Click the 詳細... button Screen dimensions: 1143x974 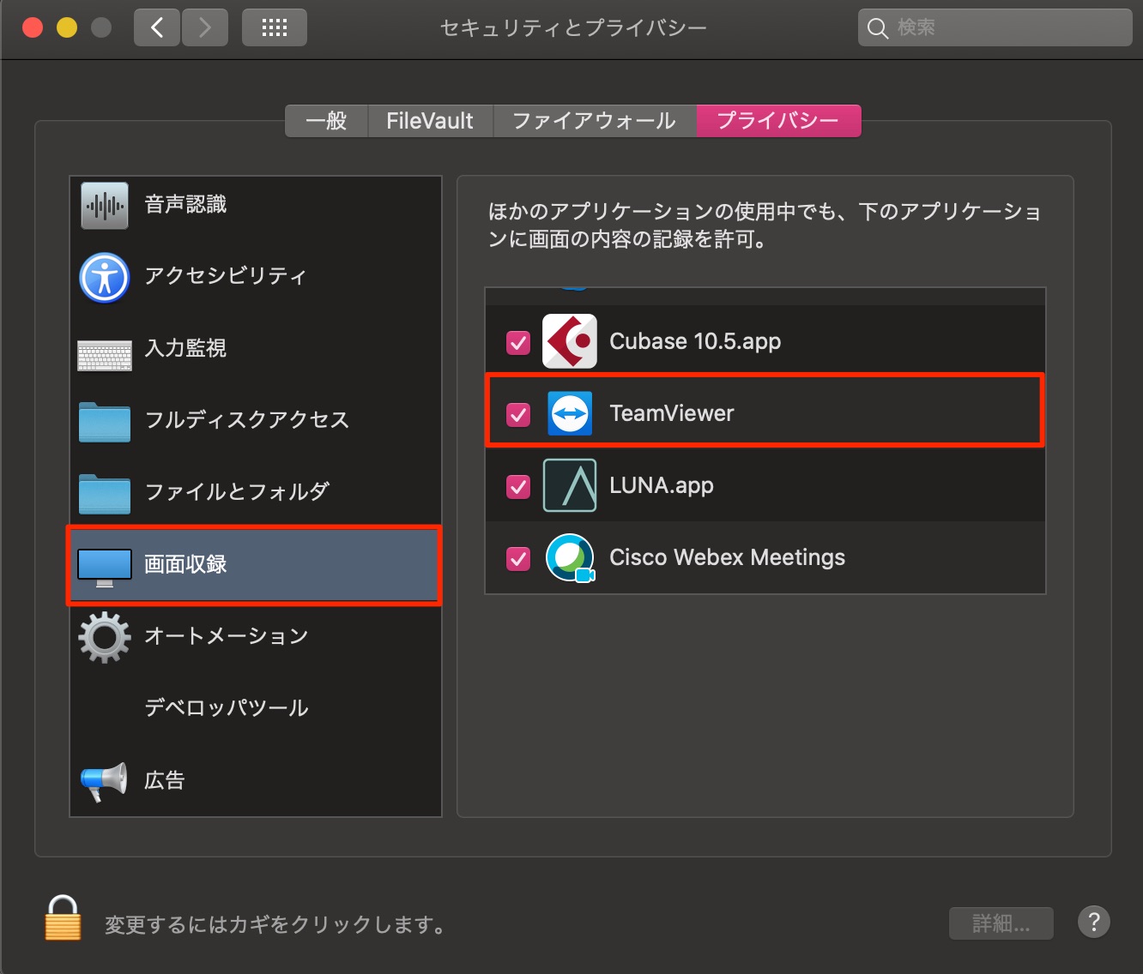[1001, 923]
